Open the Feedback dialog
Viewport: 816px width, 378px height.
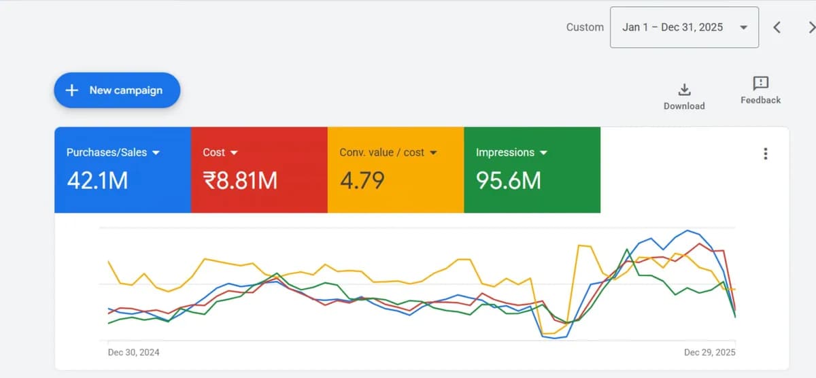click(x=760, y=91)
